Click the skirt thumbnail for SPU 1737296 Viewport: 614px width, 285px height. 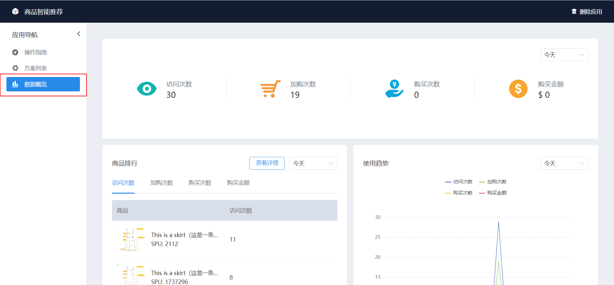pyautogui.click(x=131, y=275)
